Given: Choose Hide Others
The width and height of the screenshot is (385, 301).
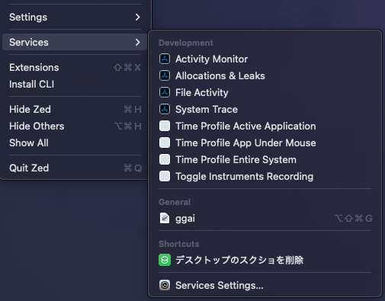Looking at the screenshot, I should [x=75, y=126].
